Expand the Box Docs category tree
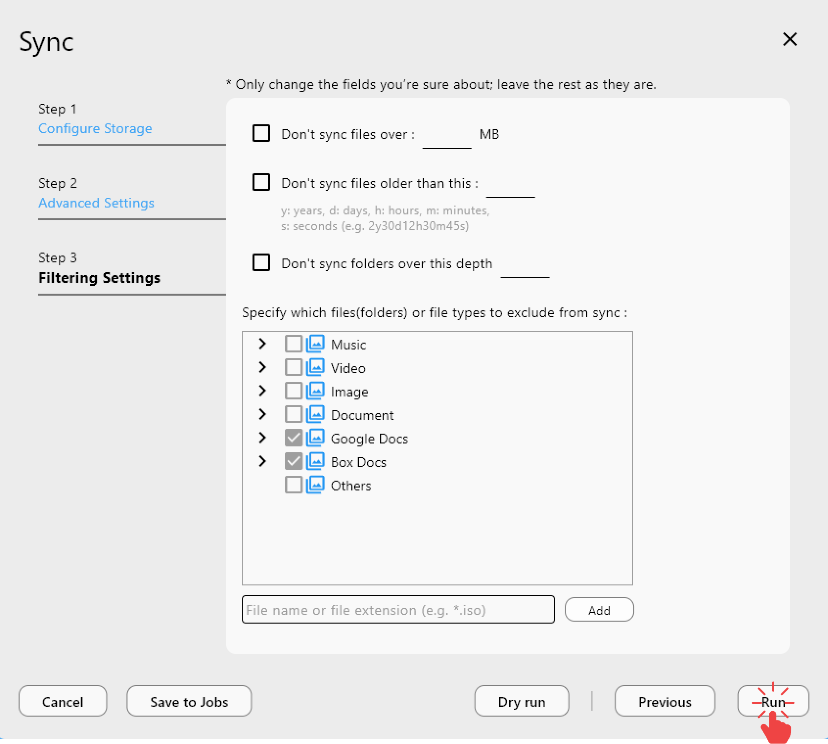The height and width of the screenshot is (744, 828). [x=263, y=461]
